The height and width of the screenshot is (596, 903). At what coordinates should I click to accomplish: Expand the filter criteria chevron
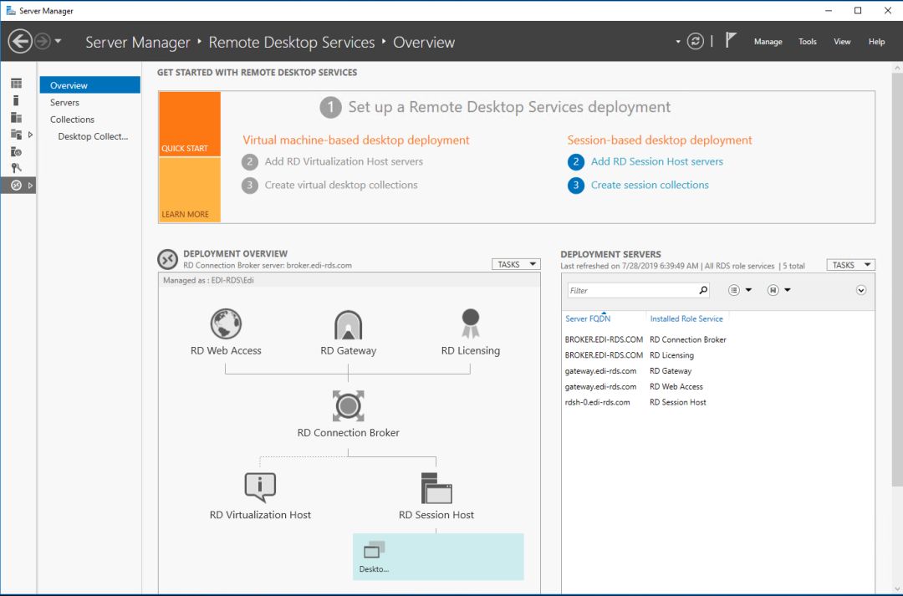(861, 290)
